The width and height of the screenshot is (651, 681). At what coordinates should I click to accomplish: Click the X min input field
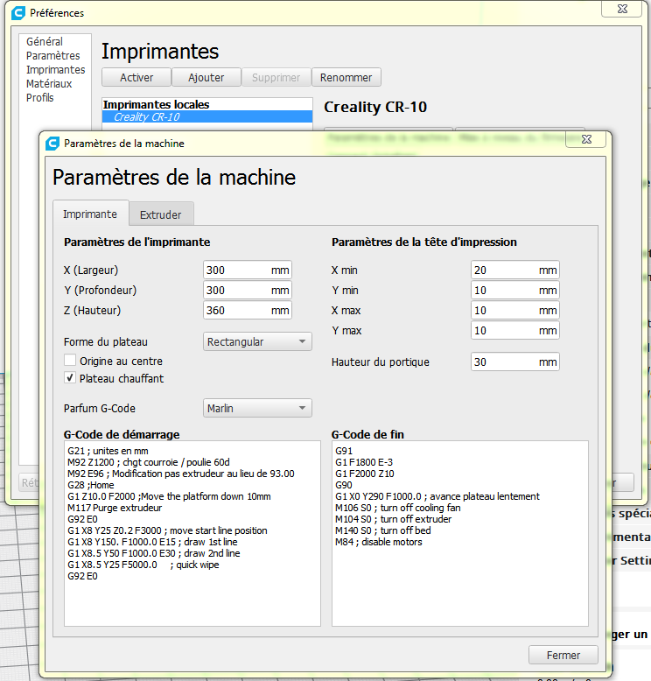(x=515, y=270)
